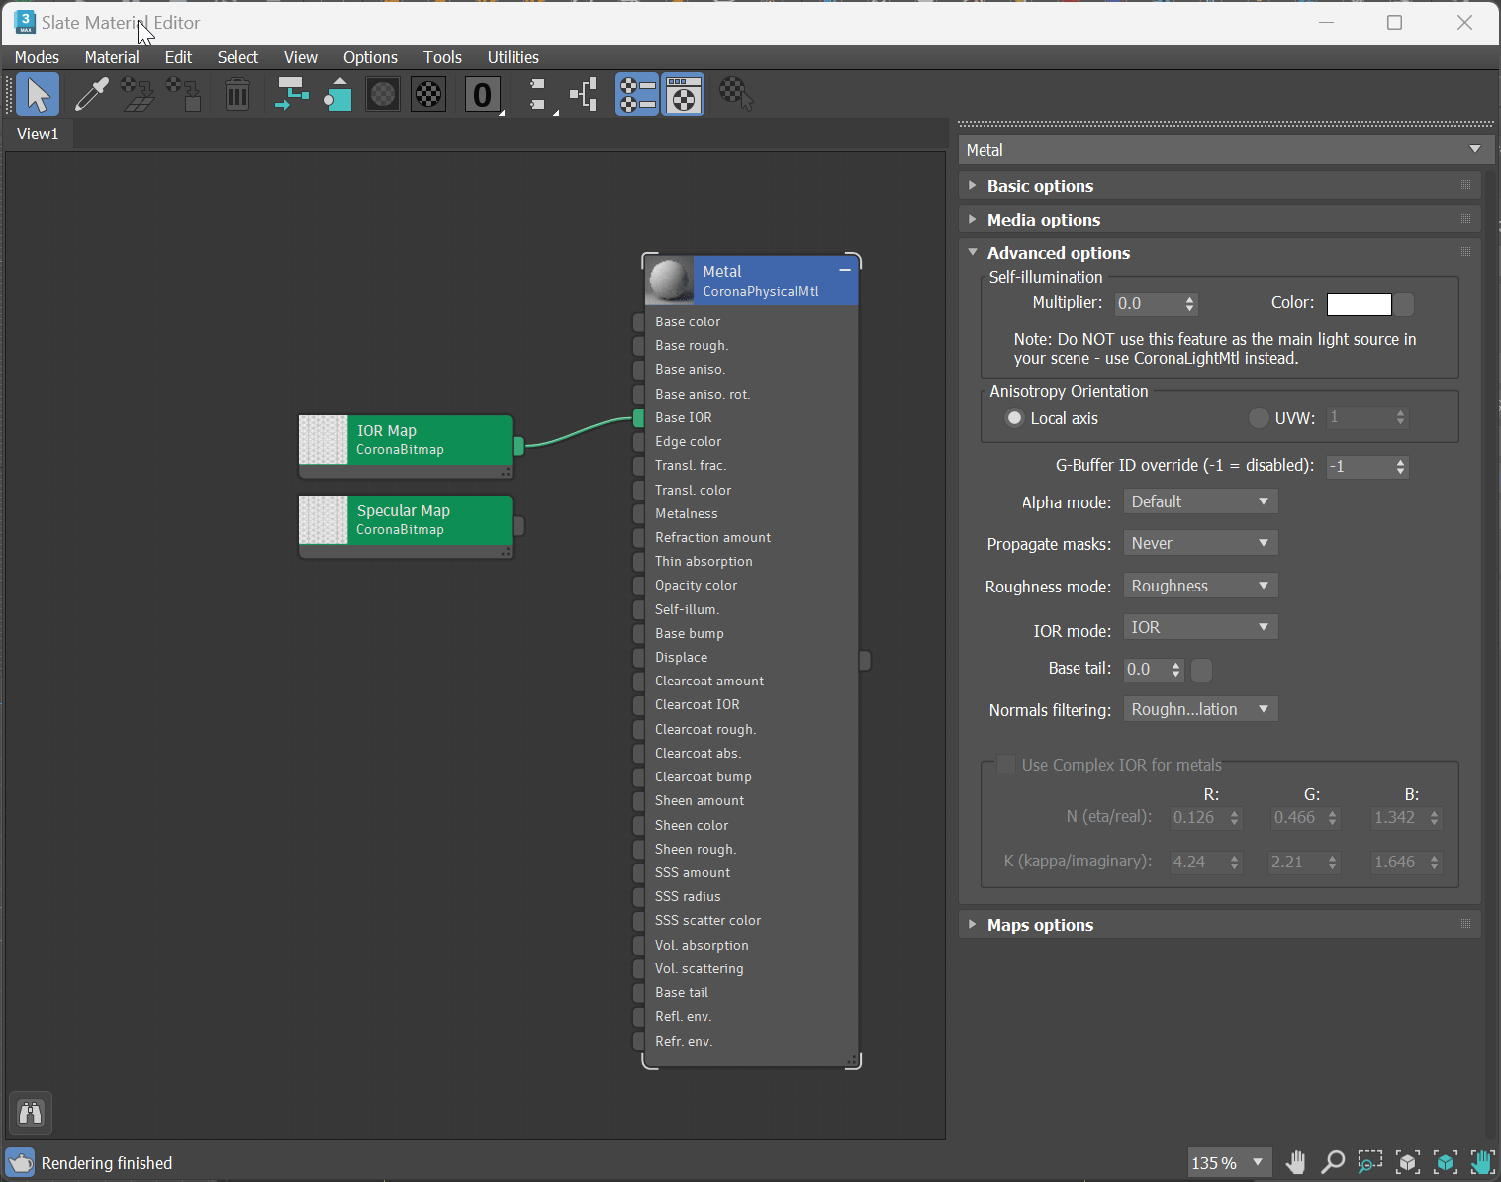Click the Metal node output socket
Image resolution: width=1501 pixels, height=1182 pixels.
pyautogui.click(x=865, y=660)
